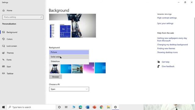Image resolution: width=195 pixels, height=110 pixels.
Task: Click the settings page vertical scrollbar
Action: [194, 60]
